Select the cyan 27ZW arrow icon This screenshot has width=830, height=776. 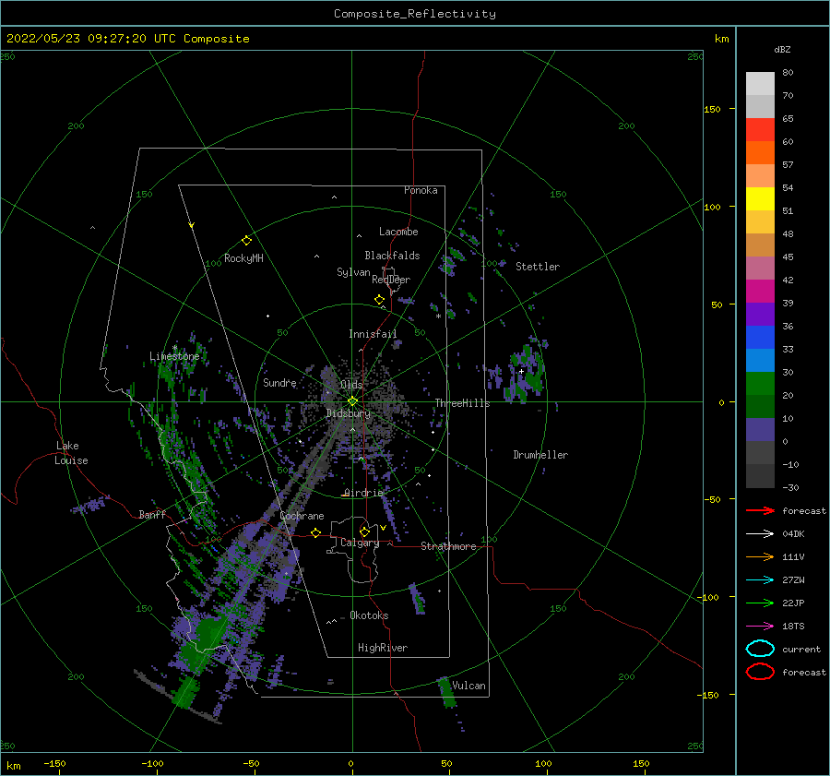point(760,580)
